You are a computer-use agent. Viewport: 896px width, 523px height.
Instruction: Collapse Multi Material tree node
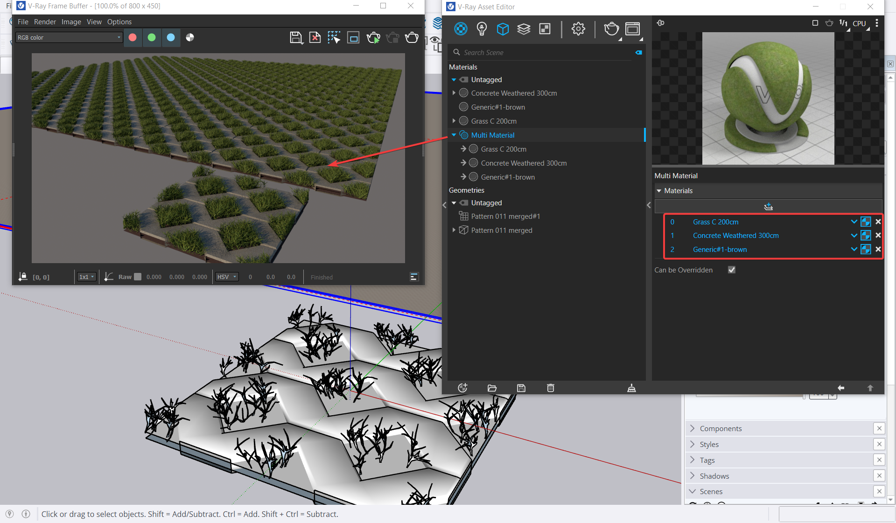pos(454,135)
